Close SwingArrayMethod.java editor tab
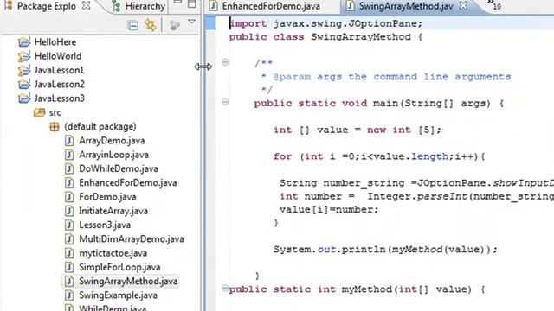 (463, 5)
